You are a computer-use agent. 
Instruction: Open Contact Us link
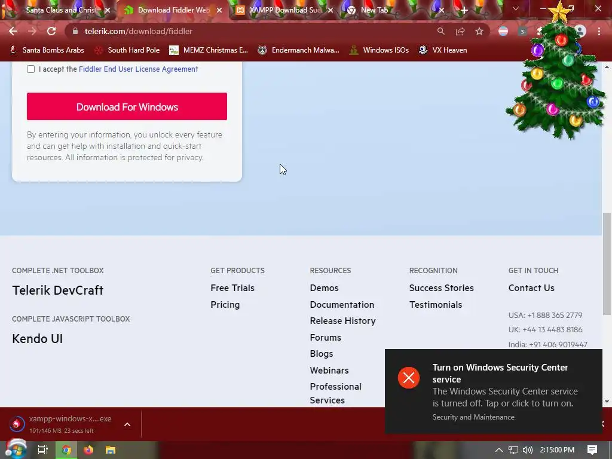[x=531, y=288]
